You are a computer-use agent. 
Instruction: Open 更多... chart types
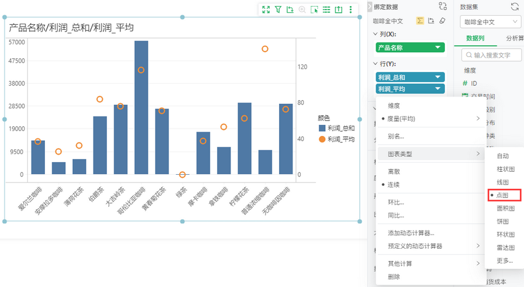[505, 261]
